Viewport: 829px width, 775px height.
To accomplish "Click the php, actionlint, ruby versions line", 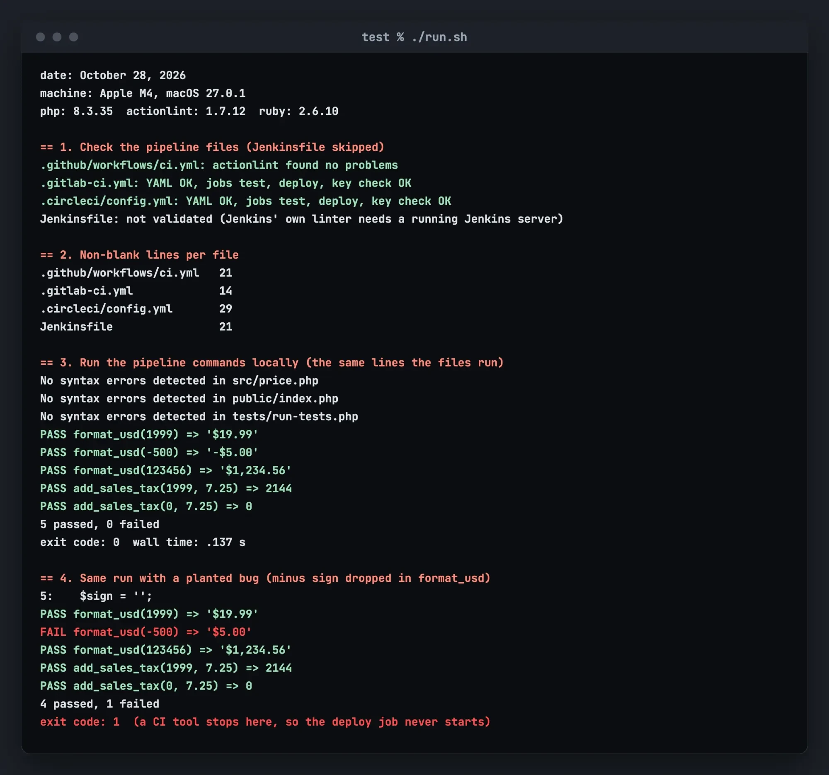I will click(x=189, y=111).
